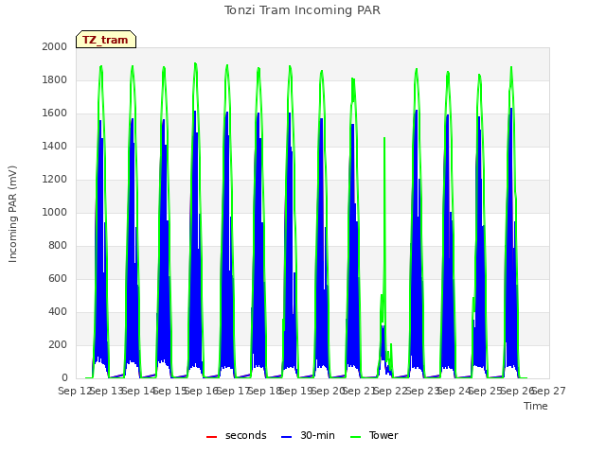
Task: Click the TZ_tram label box
Action: click(106, 40)
